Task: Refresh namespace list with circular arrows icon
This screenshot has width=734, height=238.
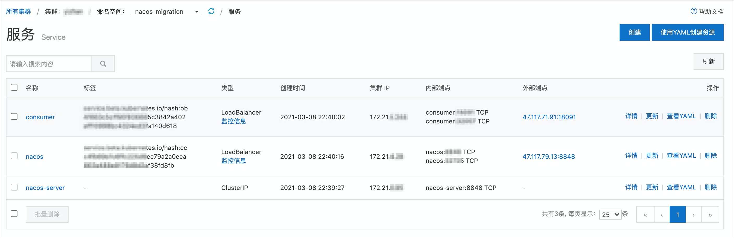Action: 211,11
